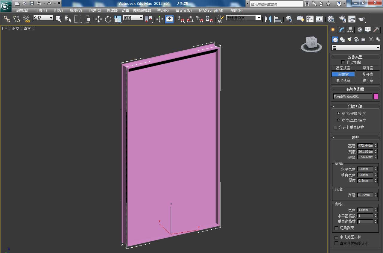The width and height of the screenshot is (383, 253).
Task: Open the Mirror tool
Action: point(268,19)
